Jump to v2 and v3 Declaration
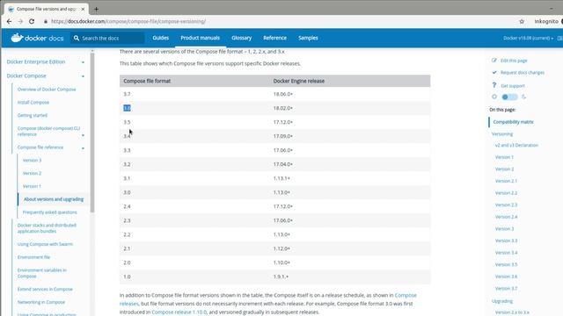The width and height of the screenshot is (563, 316). pyautogui.click(x=516, y=145)
